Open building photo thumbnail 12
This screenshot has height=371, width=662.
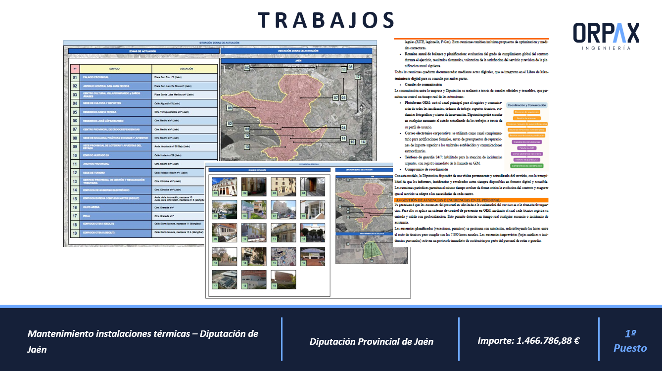tap(313, 232)
